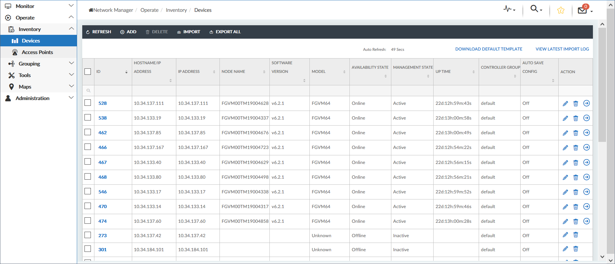This screenshot has width=615, height=264.
Task: Tick the checkbox for device 546
Action: pyautogui.click(x=88, y=191)
